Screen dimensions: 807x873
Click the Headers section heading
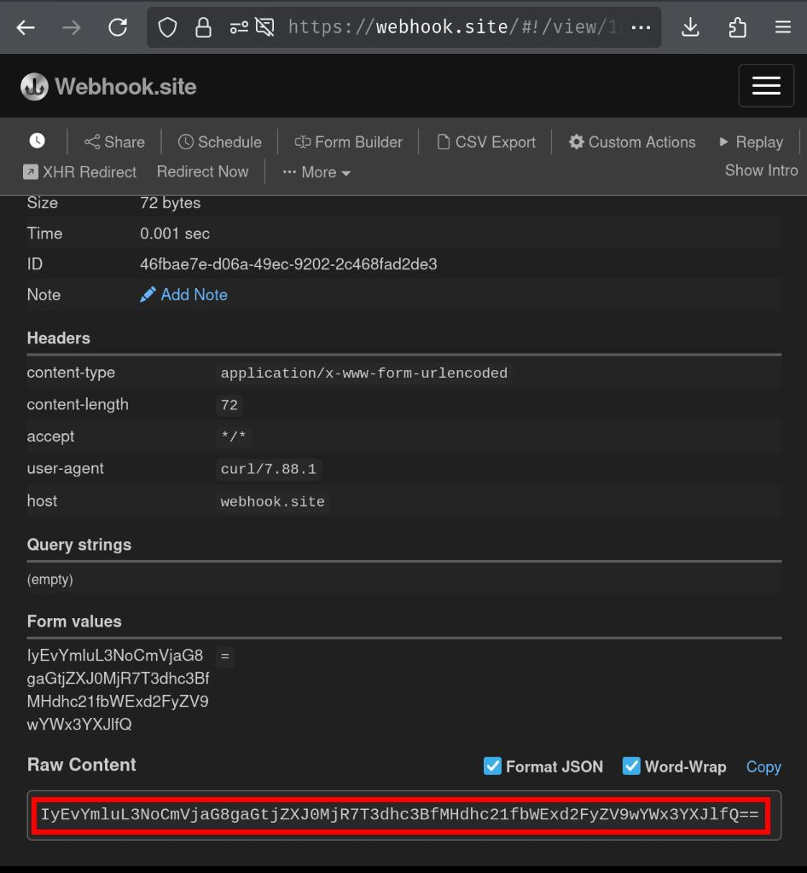pyautogui.click(x=59, y=338)
